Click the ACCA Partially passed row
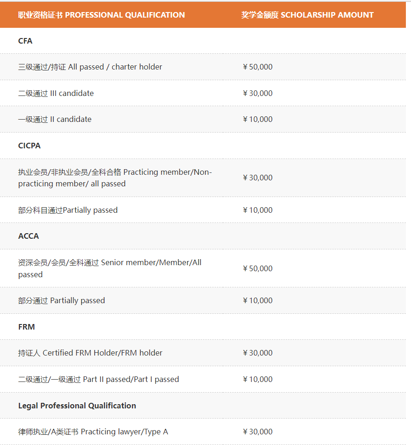Viewport: 411px width, 445px height. (61, 300)
